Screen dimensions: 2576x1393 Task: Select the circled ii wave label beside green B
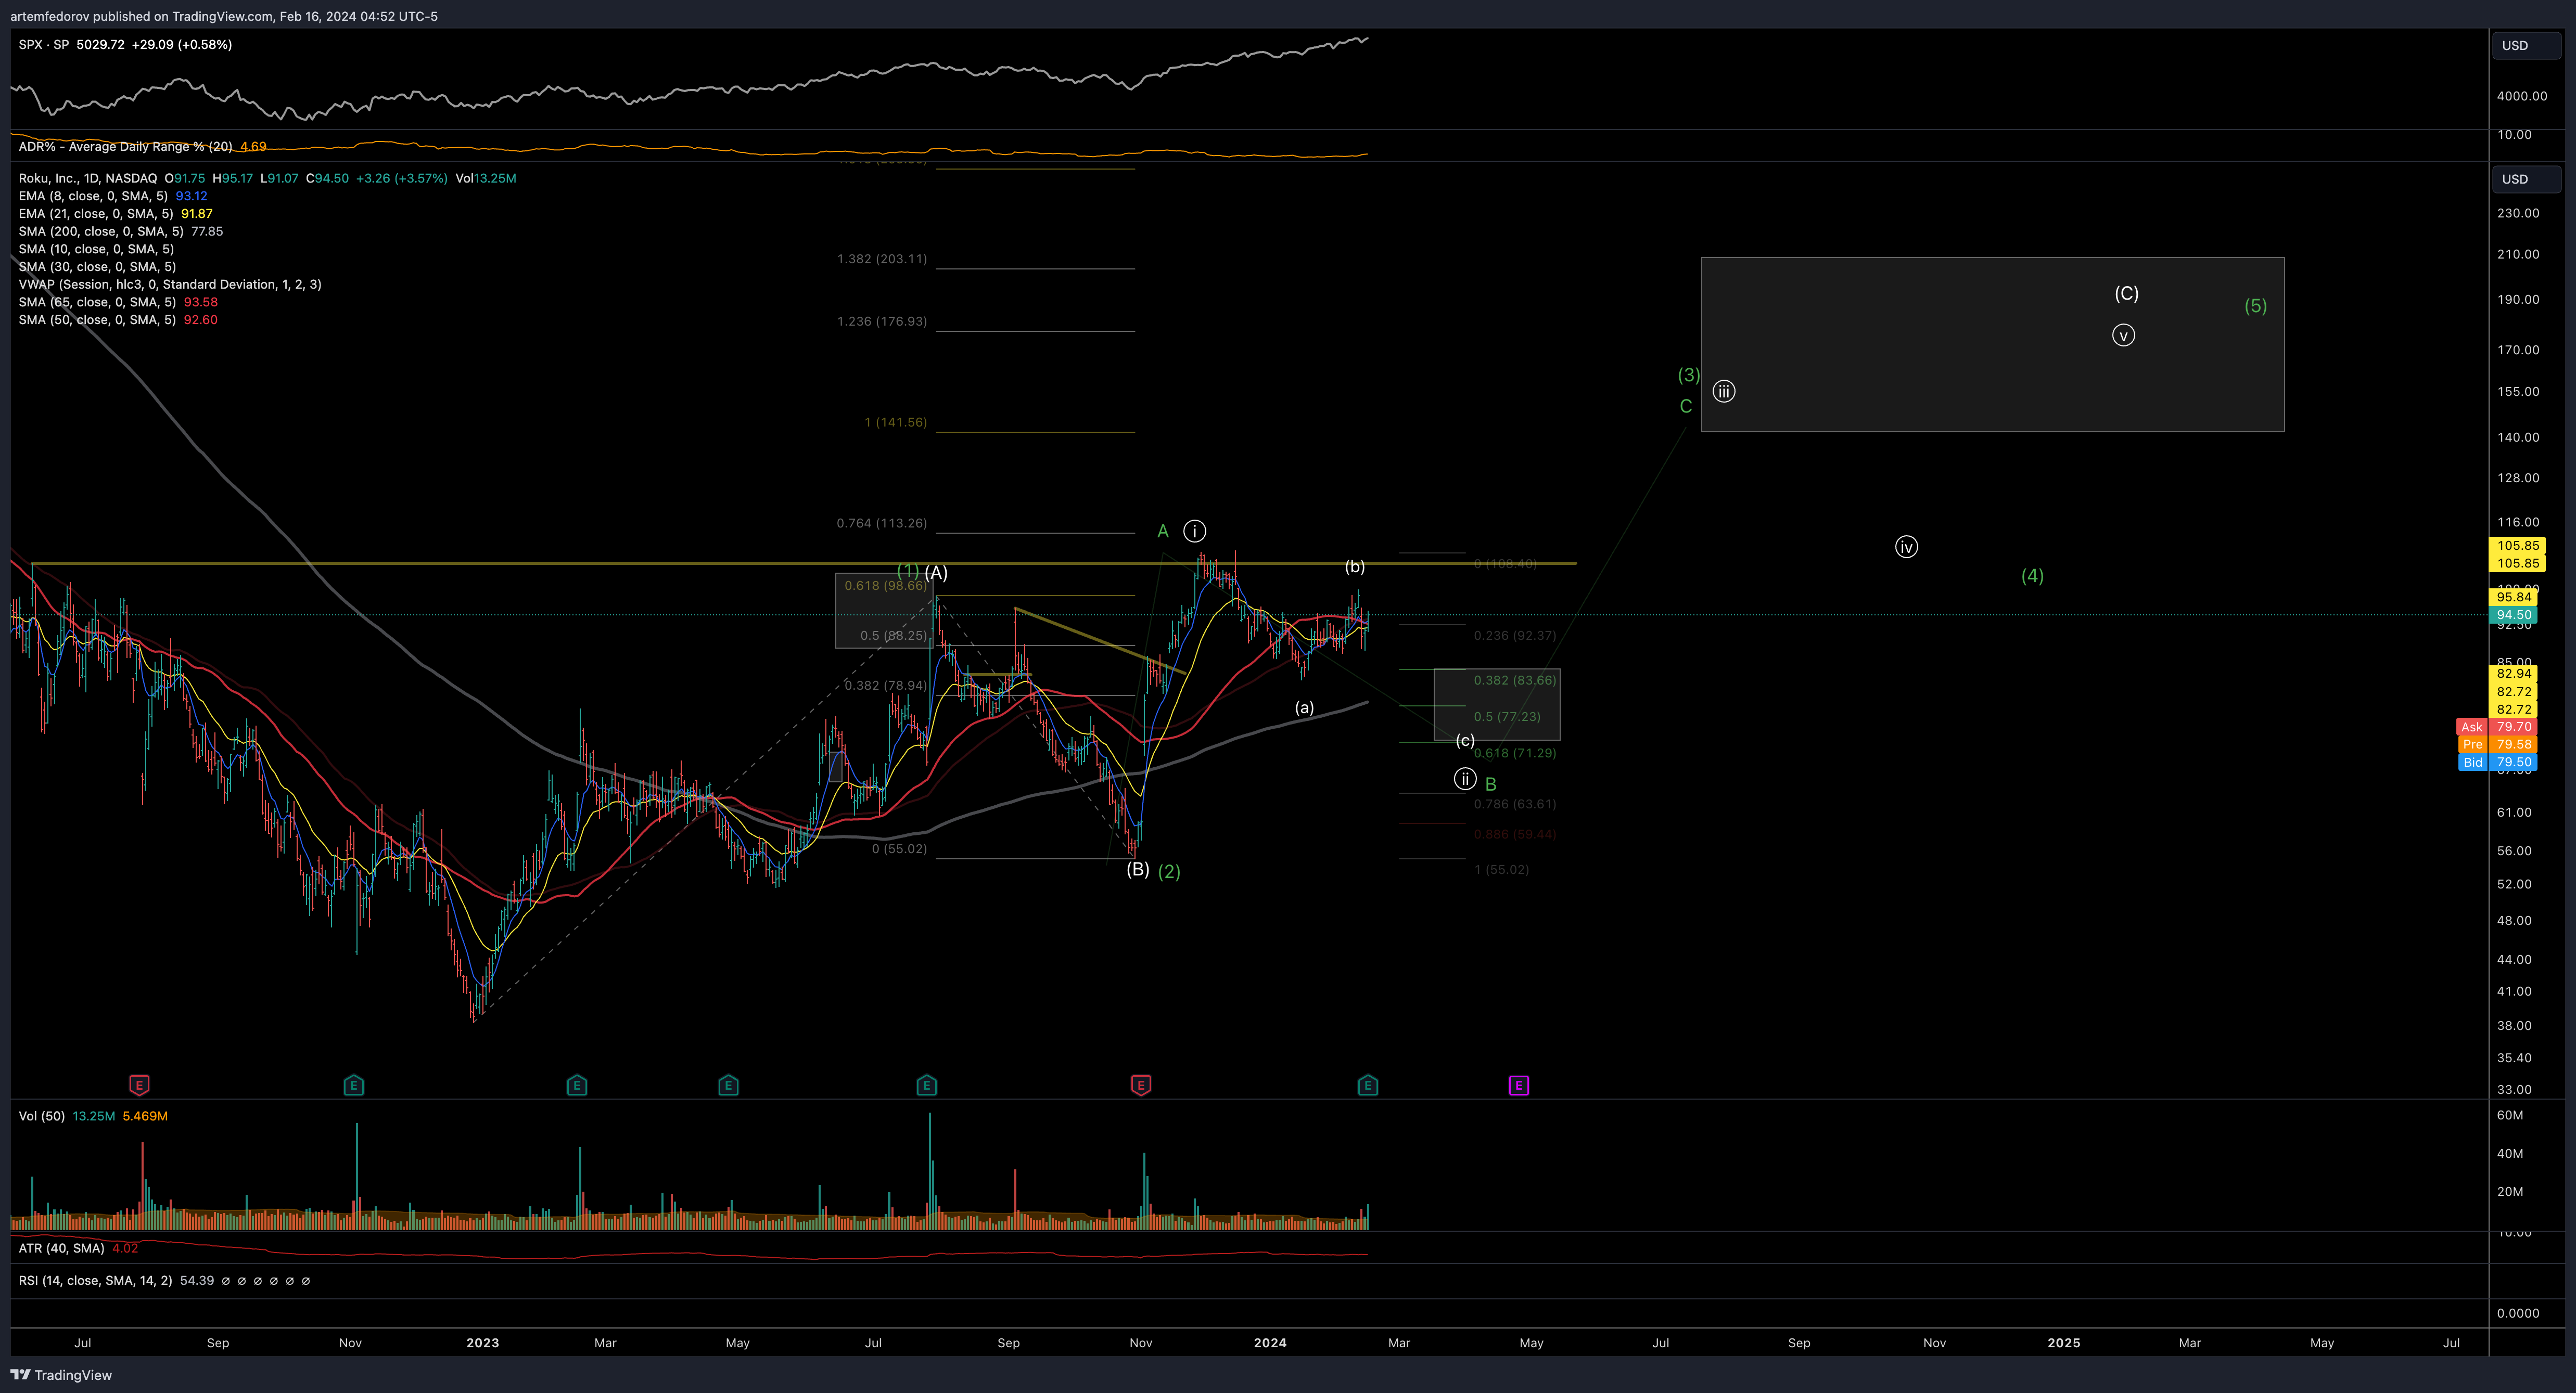1464,779
